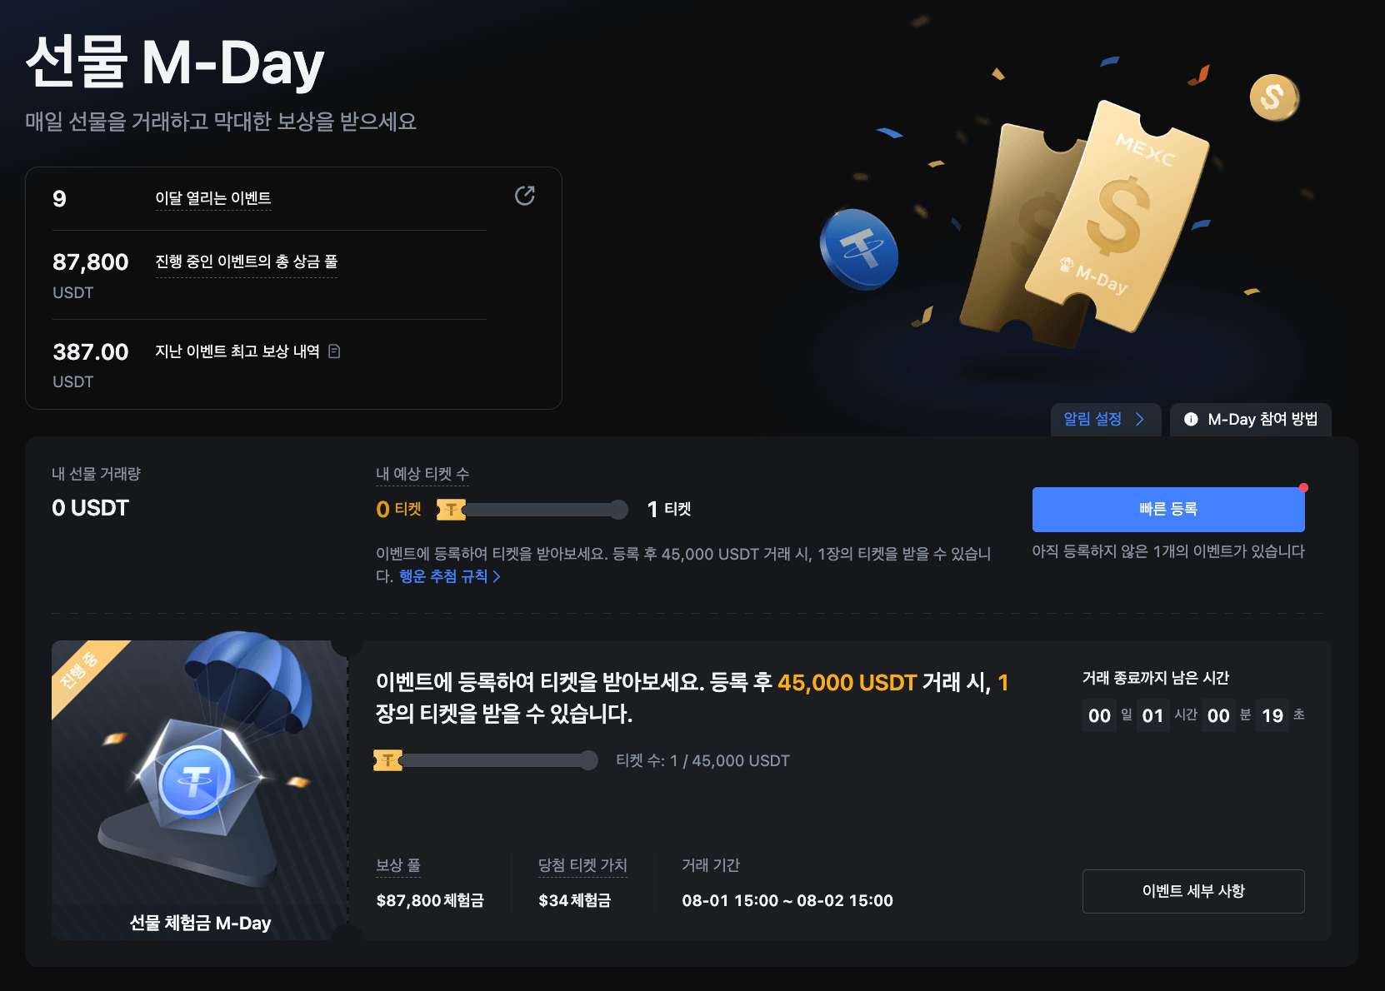Click the 빠른 등록 button
Viewport: 1385px width, 991px height.
[1168, 510]
